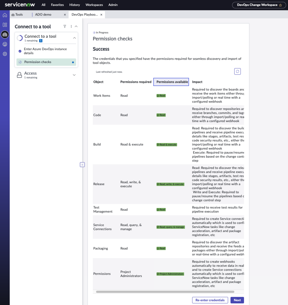The width and height of the screenshot is (288, 305).
Task: Click the Work Items Read badge
Action: coord(161,95)
